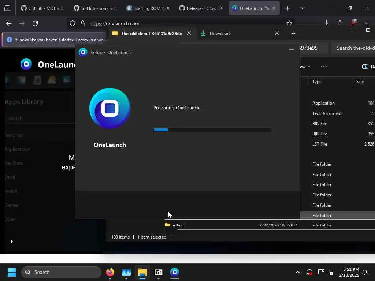Open Firefox from the taskbar
This screenshot has height=281, width=375.
pyautogui.click(x=110, y=272)
